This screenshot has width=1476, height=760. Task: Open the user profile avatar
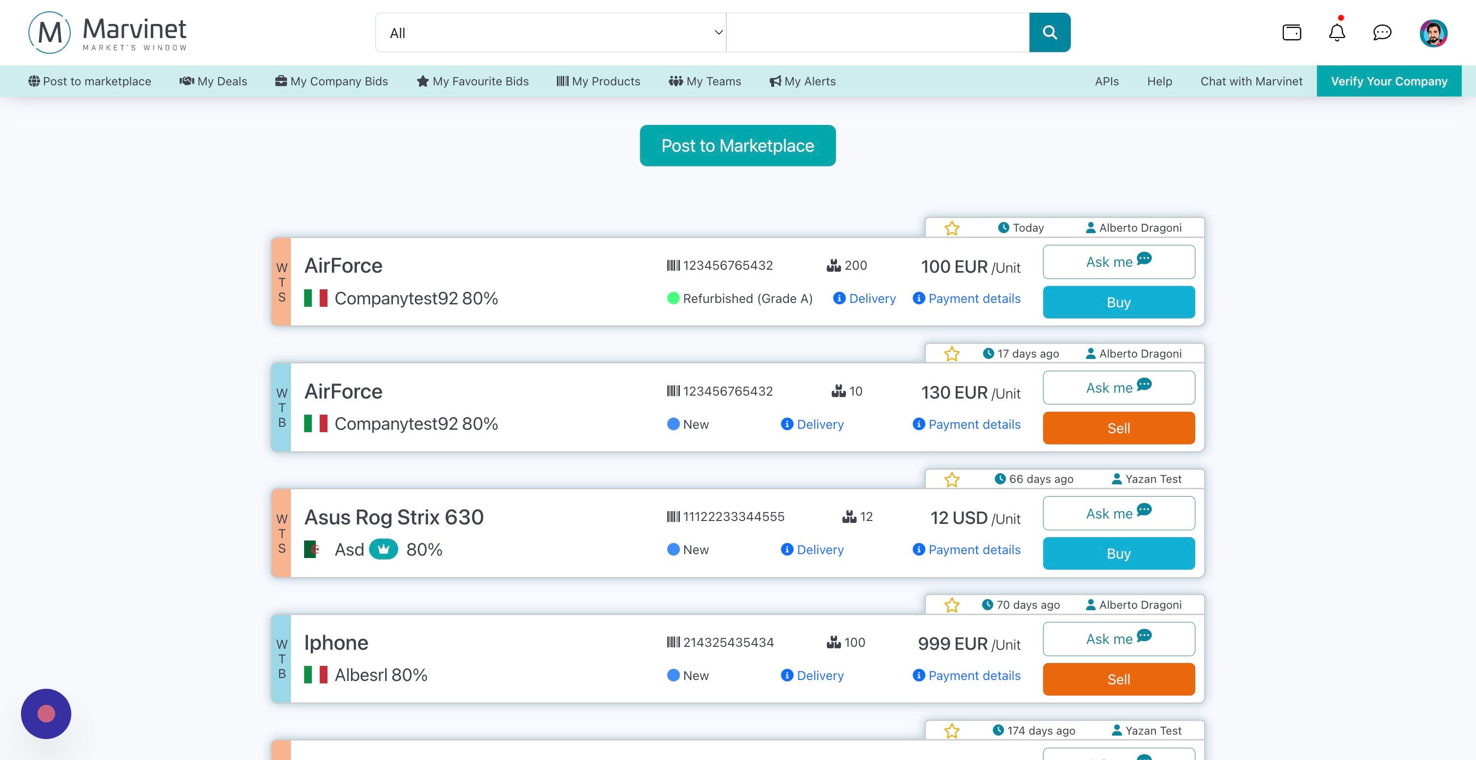click(x=1434, y=33)
